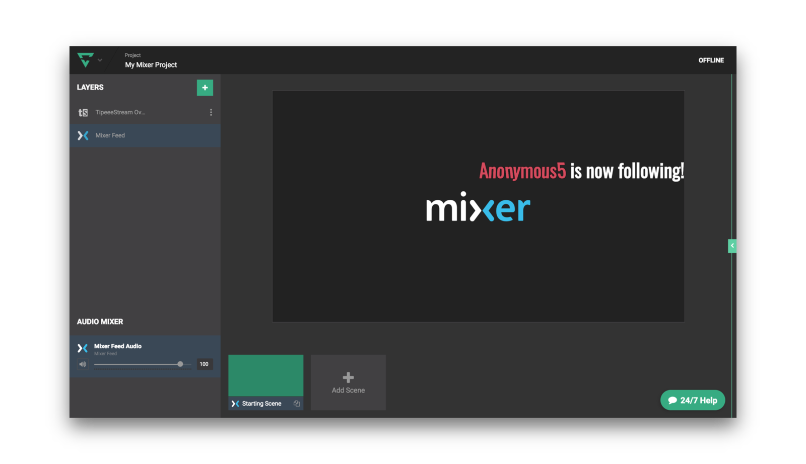The image size is (806, 464).
Task: Select the Starting Scene thumbnail
Action: click(266, 375)
